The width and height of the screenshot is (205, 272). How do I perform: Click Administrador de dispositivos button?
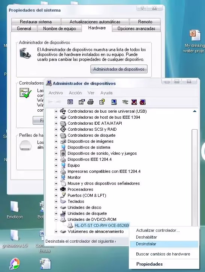pos(119,69)
